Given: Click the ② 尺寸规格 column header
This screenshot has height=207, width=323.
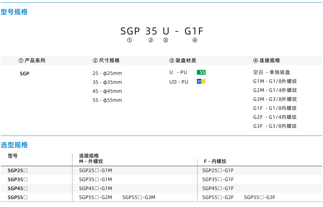Looking at the screenshot, I should pyautogui.click(x=106, y=60).
